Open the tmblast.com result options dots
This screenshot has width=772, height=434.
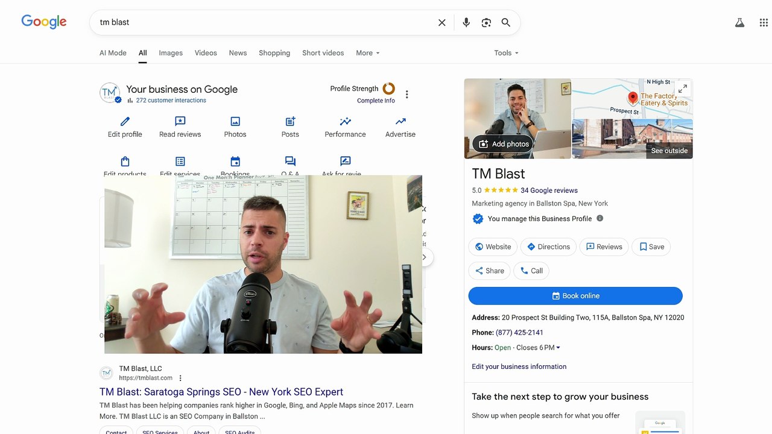(180, 379)
